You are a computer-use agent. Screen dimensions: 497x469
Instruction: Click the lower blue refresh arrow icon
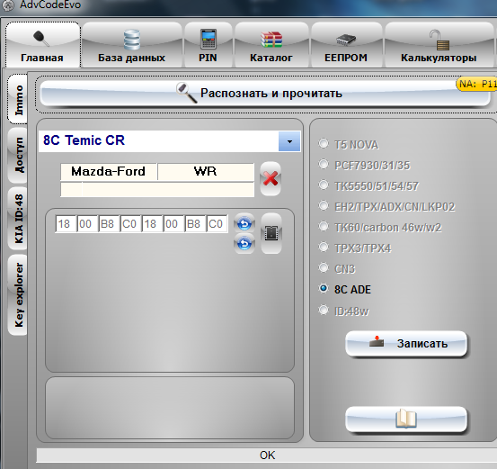click(x=244, y=244)
